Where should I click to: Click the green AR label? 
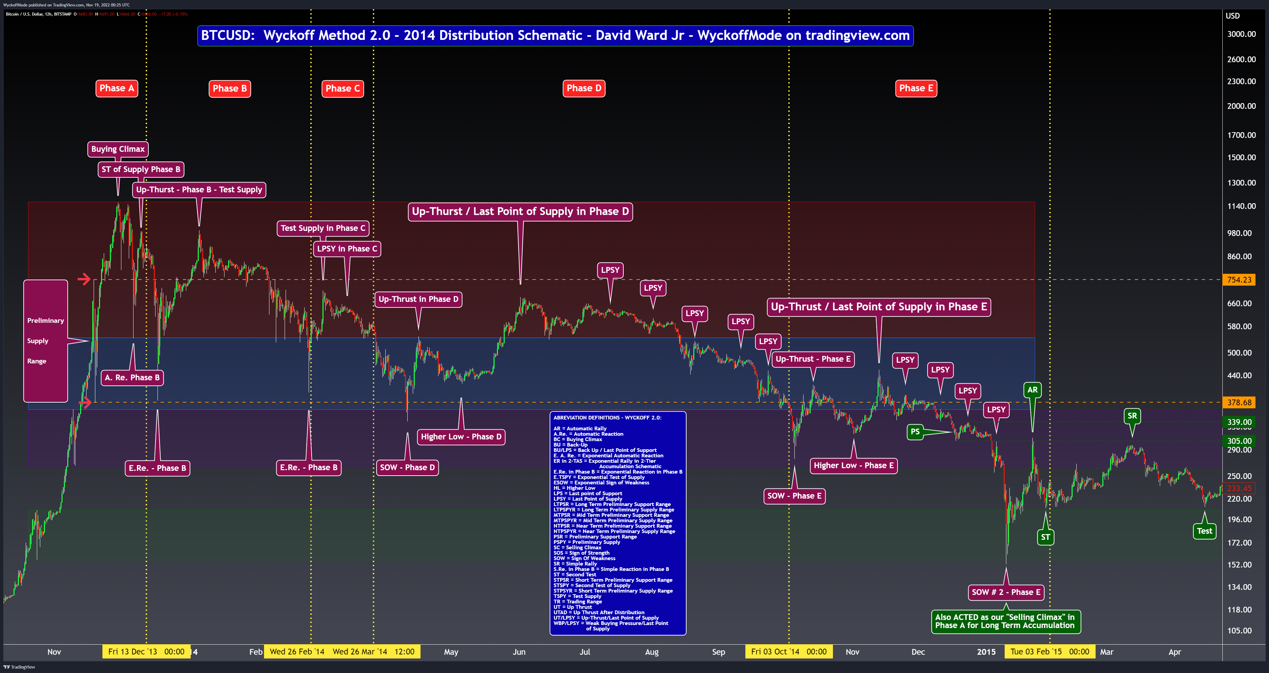(x=1032, y=390)
